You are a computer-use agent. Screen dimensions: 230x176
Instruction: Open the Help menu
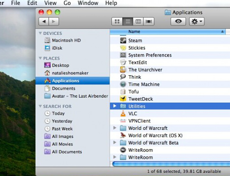click(x=111, y=3)
